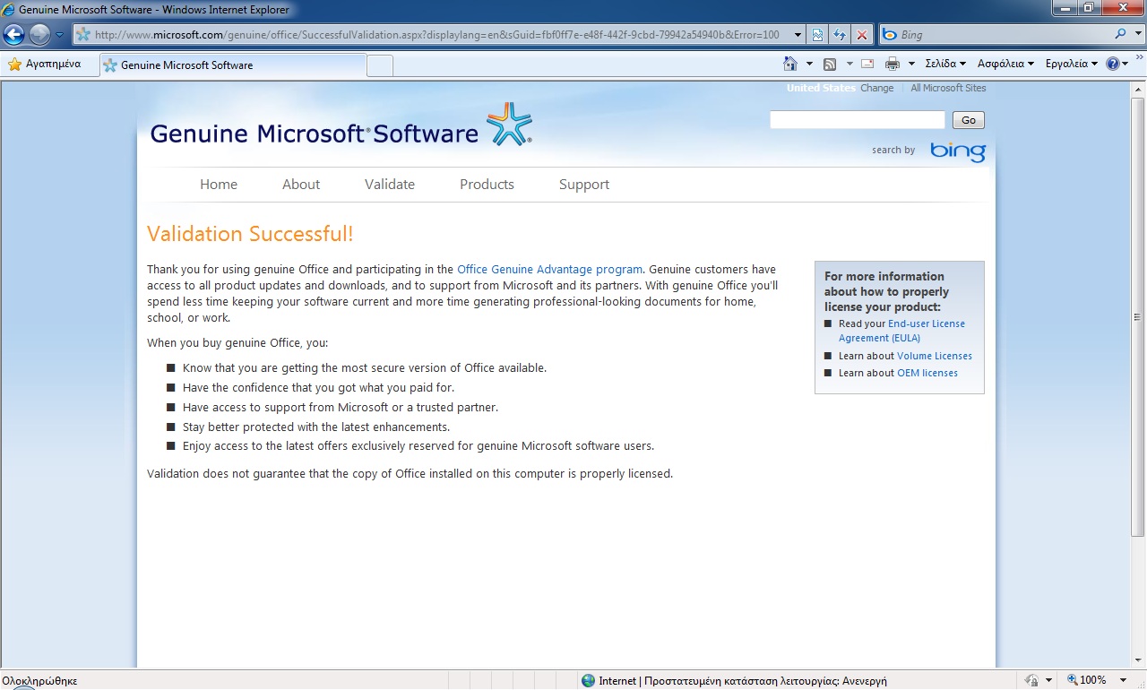Open the Products navigation item
This screenshot has width=1147, height=690.
487,184
